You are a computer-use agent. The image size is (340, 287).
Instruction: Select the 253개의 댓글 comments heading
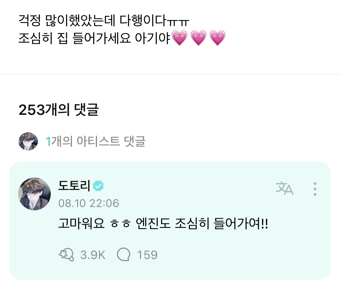pyautogui.click(x=58, y=111)
